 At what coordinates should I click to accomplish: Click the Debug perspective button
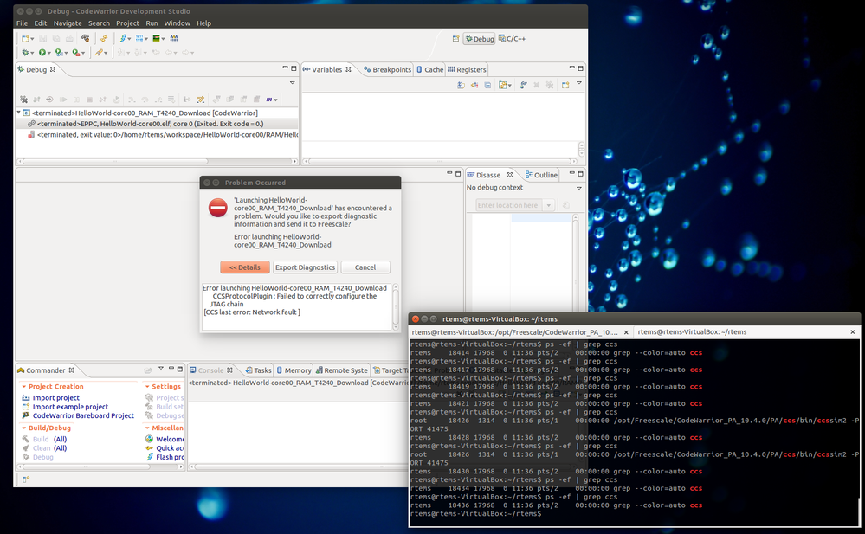(480, 39)
